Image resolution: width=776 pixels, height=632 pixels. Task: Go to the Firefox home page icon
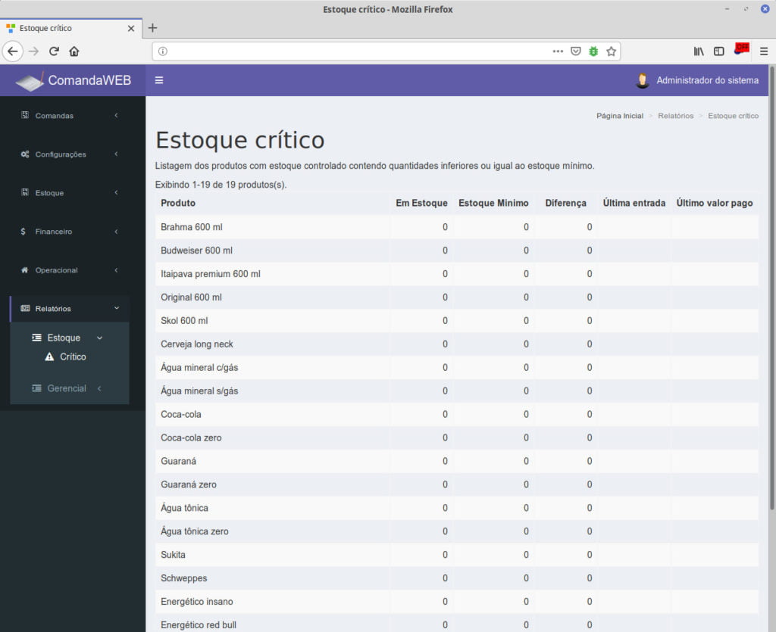tap(74, 51)
